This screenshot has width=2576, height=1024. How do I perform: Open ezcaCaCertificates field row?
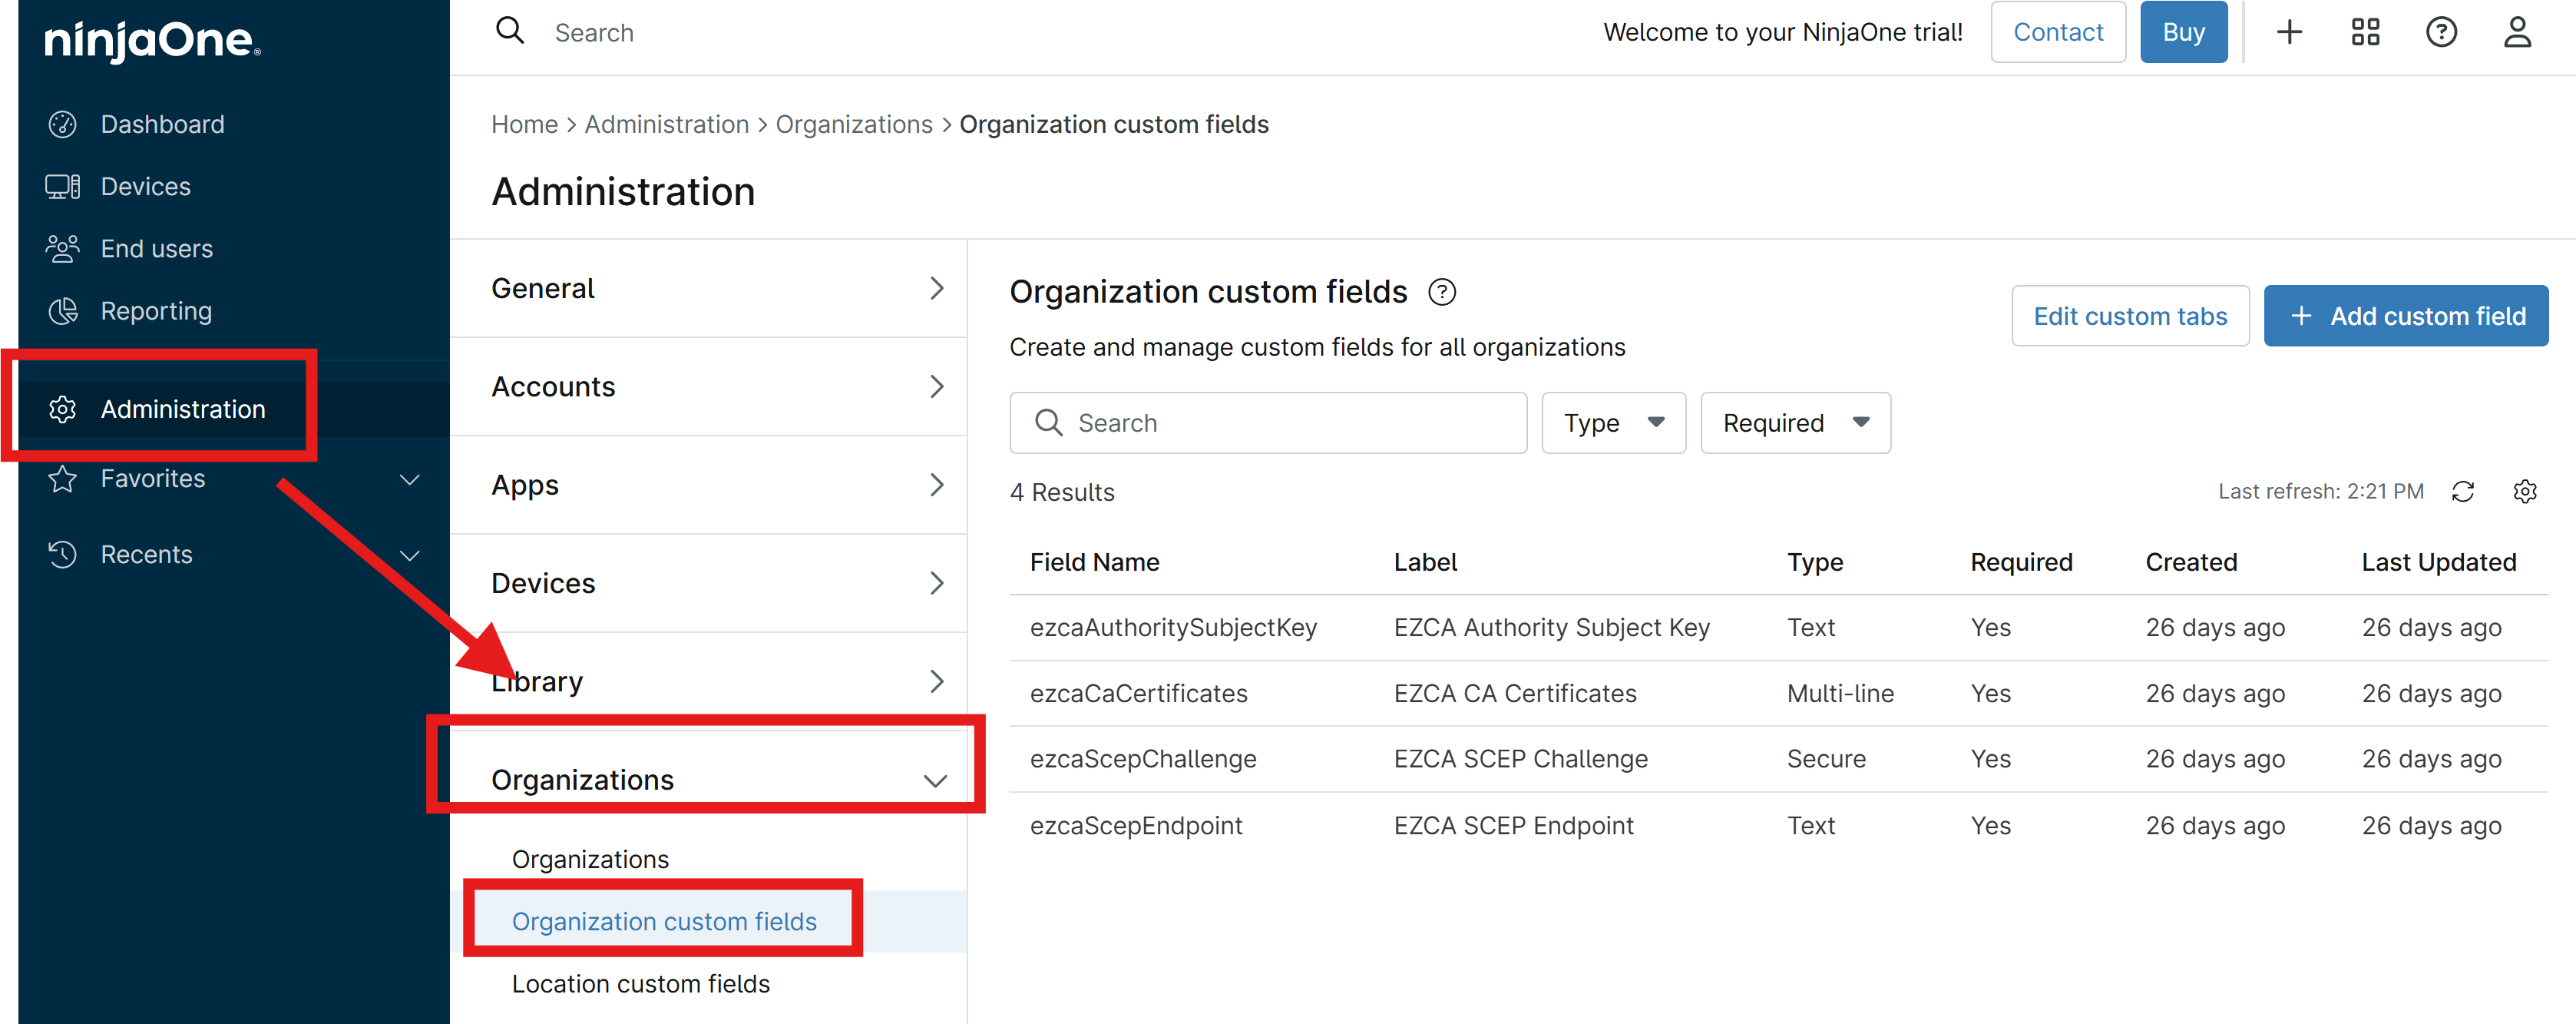click(x=1778, y=694)
